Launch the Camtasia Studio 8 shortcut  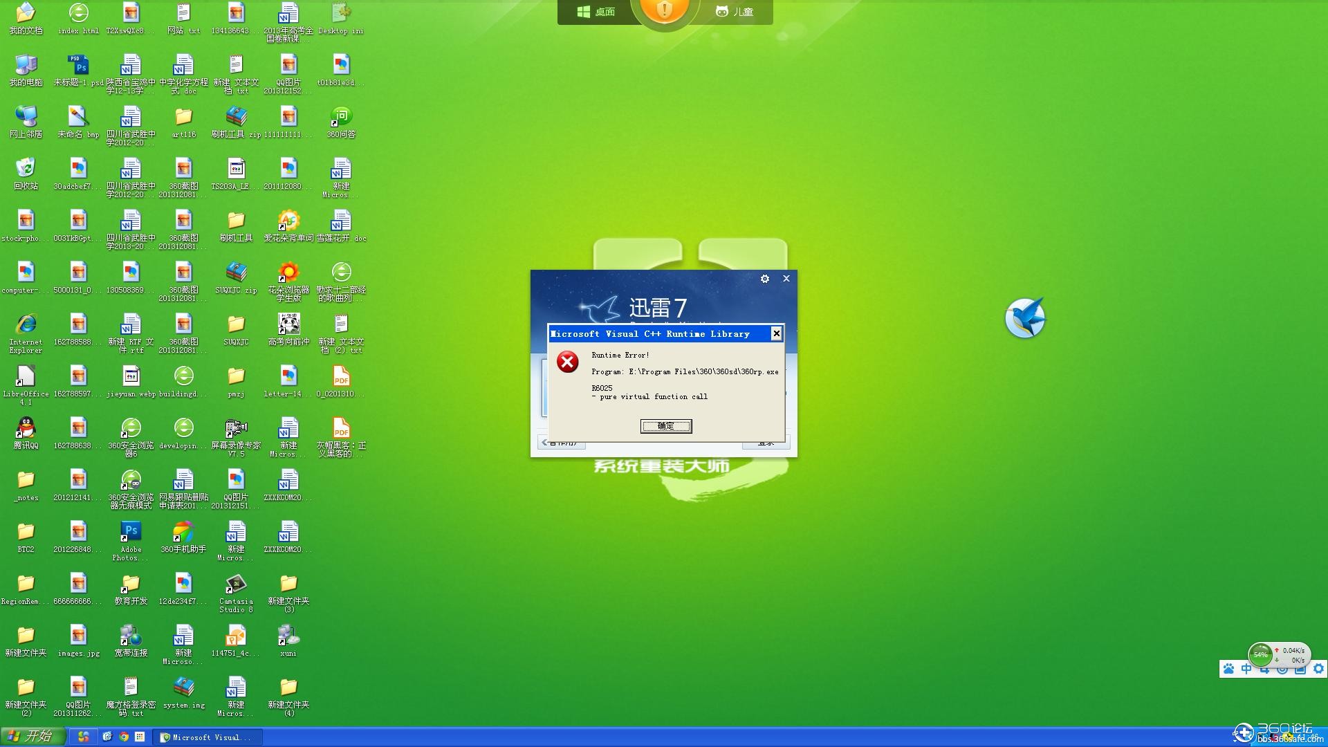pos(236,593)
